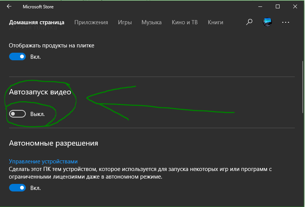
Task: Minimize the Microsoft Store window
Action: [x=260, y=6]
